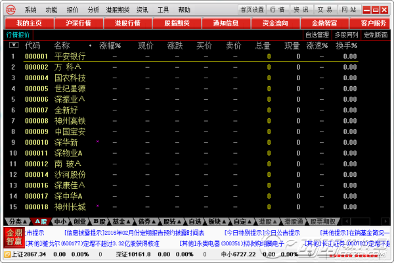Open the 股指期货 navigation tab
This screenshot has height=263, width=394.
coord(177,23)
